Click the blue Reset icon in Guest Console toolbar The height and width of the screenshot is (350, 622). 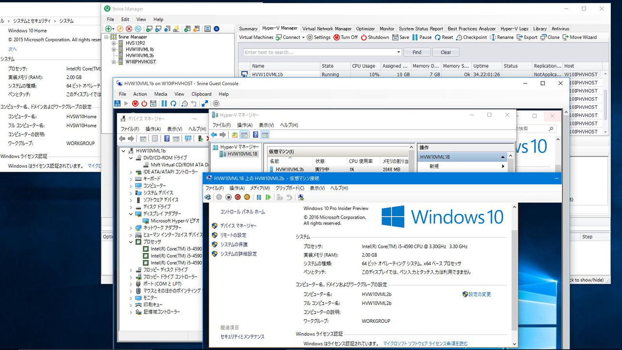[x=173, y=104]
